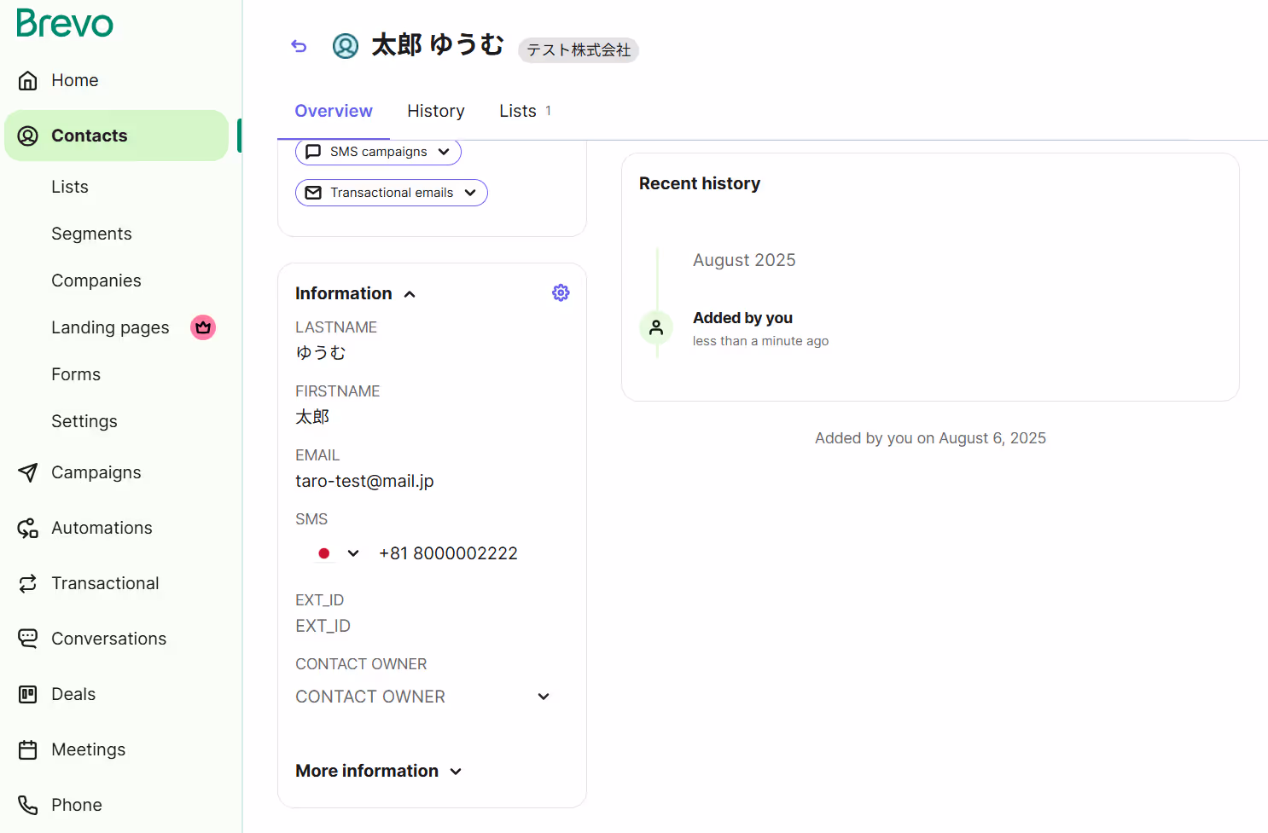
Task: Open CONTACT OWNER dropdown
Action: pos(423,697)
